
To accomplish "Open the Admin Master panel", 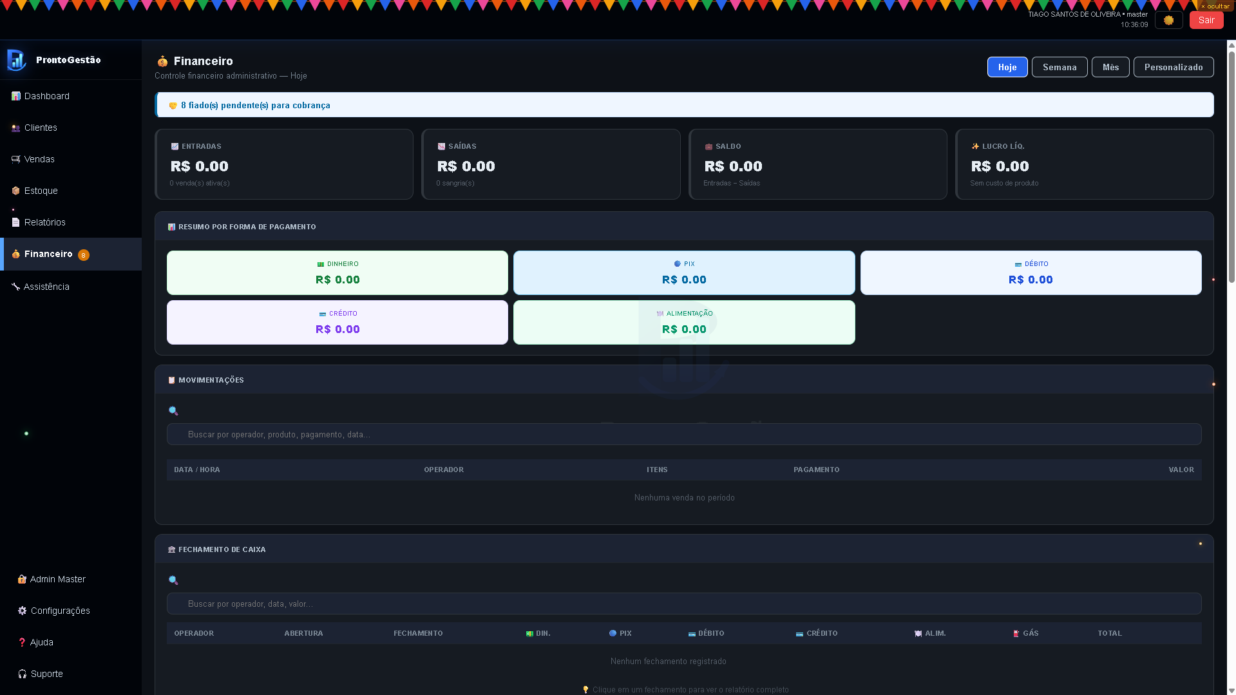I will [71, 579].
